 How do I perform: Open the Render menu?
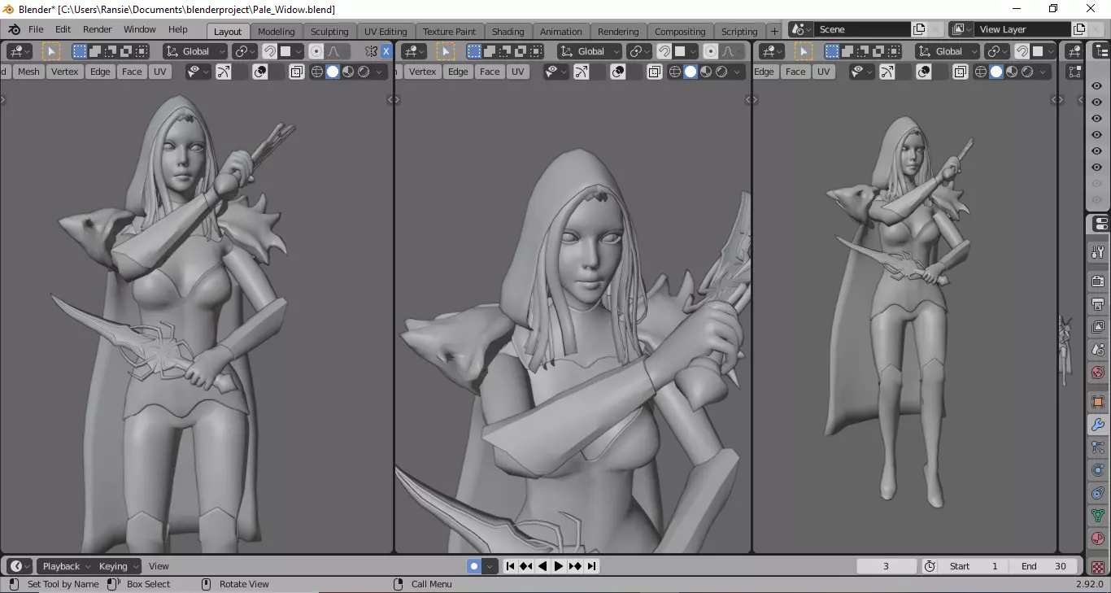click(x=97, y=29)
